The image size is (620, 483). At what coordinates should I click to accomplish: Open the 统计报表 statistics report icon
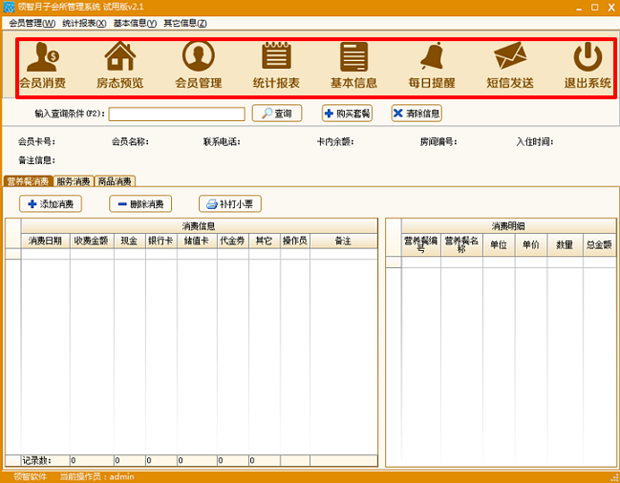[276, 66]
